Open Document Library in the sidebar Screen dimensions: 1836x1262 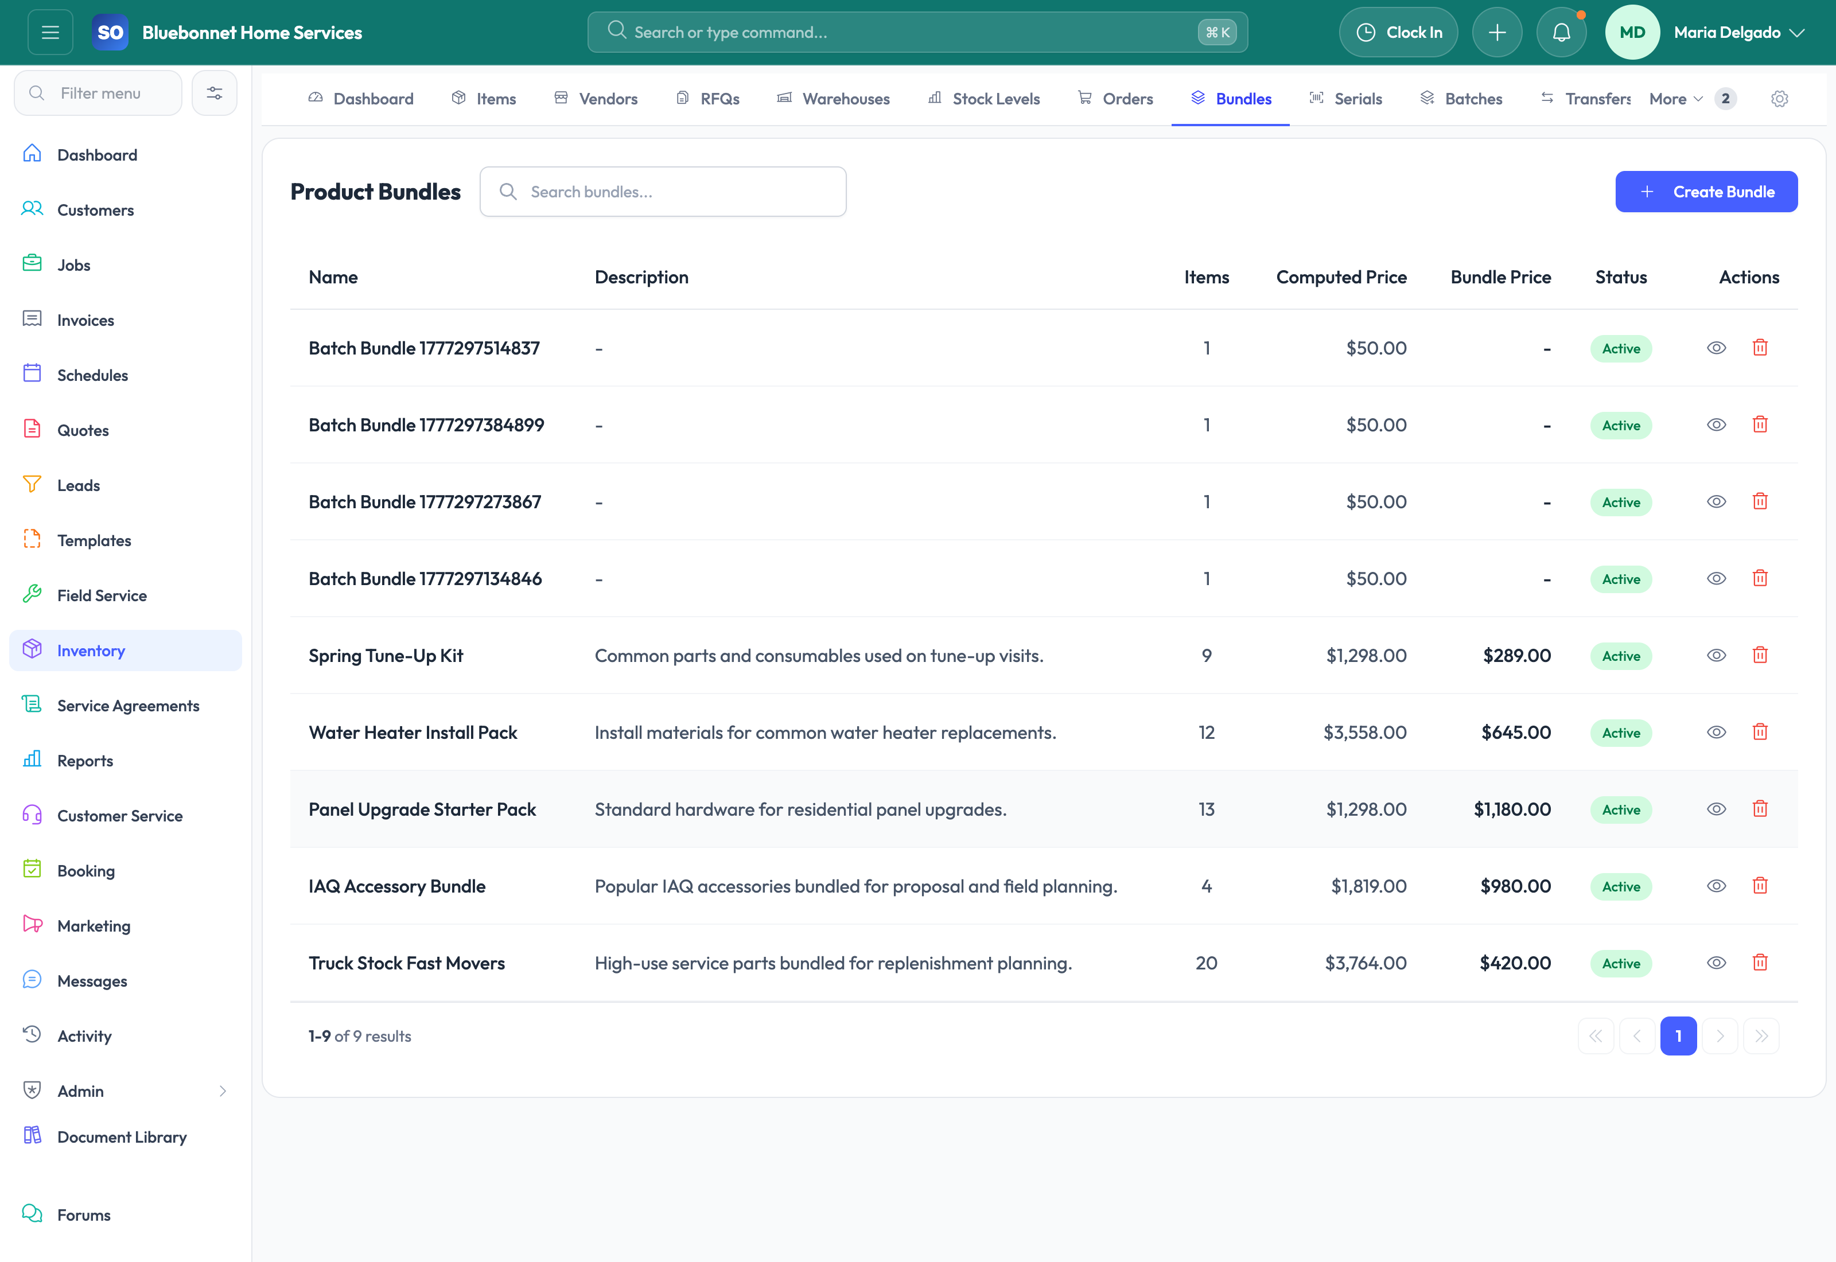click(x=126, y=1137)
